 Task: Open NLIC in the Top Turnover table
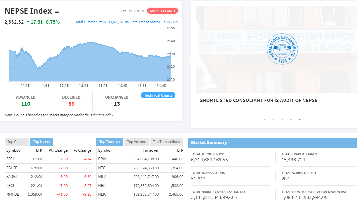[x=102, y=194]
